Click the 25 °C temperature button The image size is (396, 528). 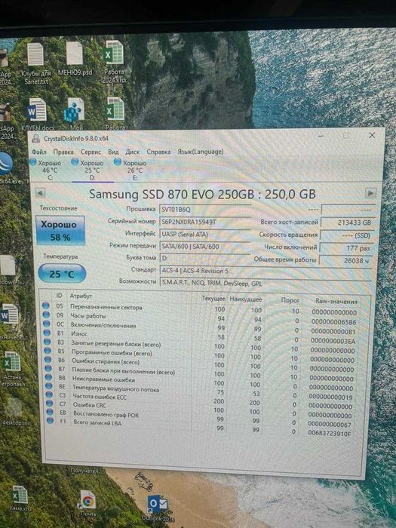pyautogui.click(x=62, y=274)
